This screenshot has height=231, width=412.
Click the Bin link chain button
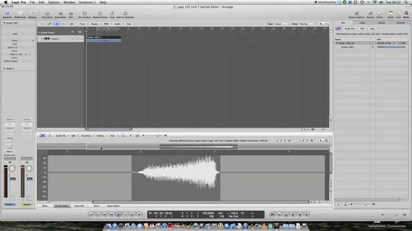(338, 28)
